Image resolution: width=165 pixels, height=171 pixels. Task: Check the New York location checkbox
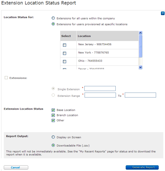click(65, 53)
